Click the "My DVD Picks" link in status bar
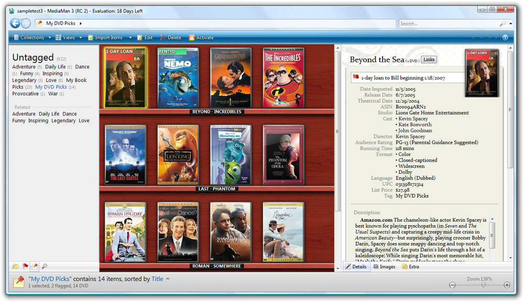The width and height of the screenshot is (524, 302). tap(50, 279)
